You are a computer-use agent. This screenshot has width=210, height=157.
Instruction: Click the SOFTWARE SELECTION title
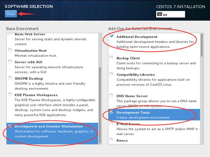[29, 6]
